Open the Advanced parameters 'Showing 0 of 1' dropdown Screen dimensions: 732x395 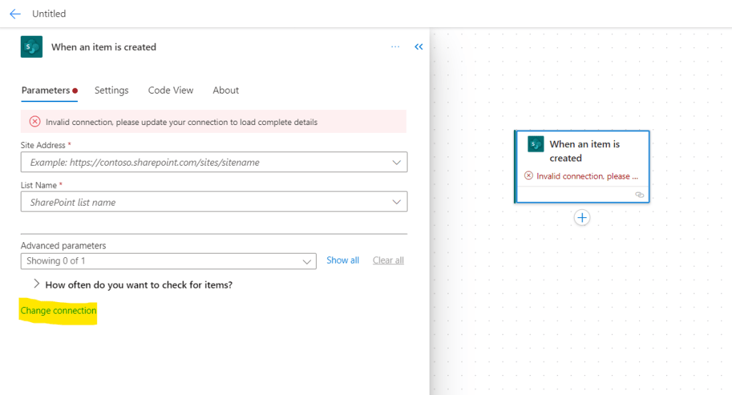169,261
